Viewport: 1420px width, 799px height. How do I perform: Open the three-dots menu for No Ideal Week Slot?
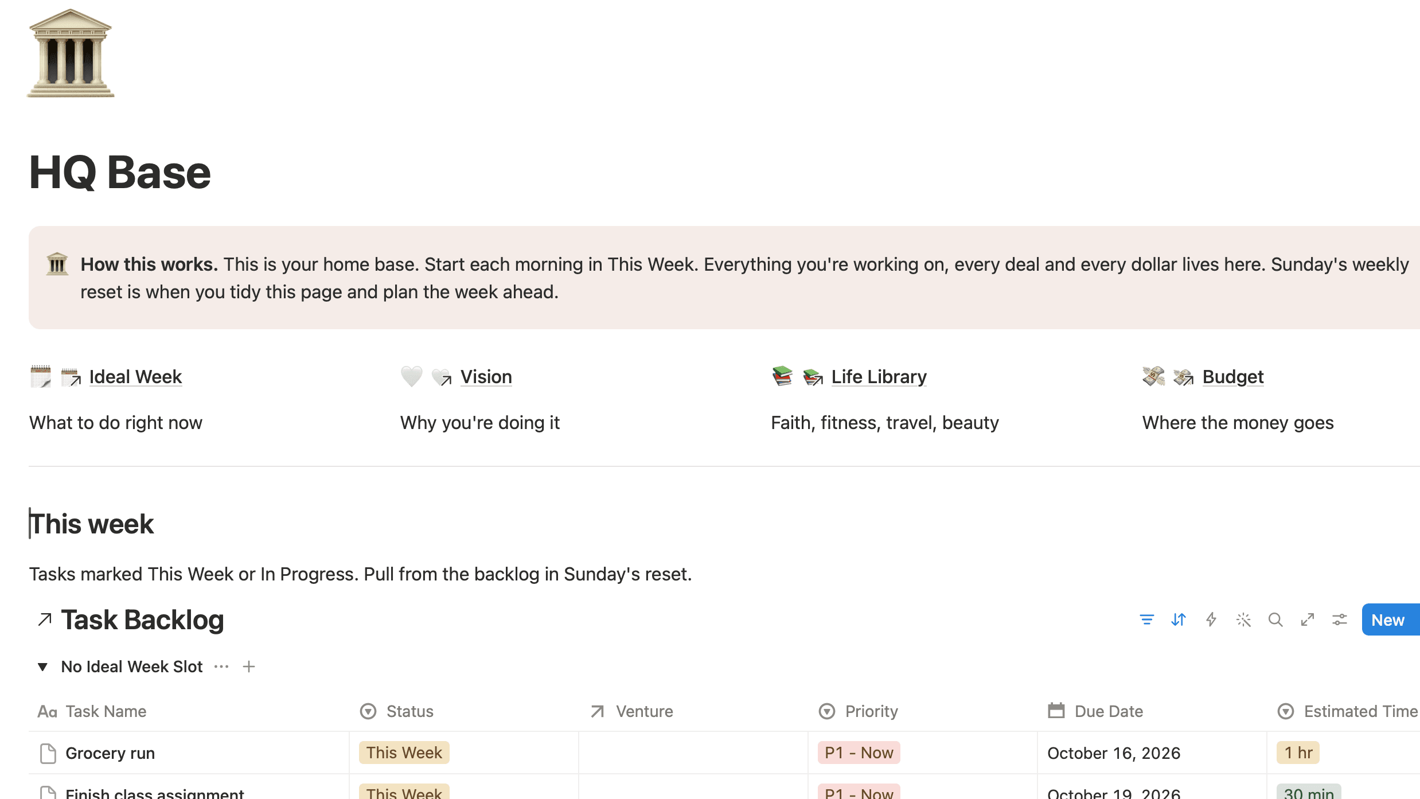point(221,667)
